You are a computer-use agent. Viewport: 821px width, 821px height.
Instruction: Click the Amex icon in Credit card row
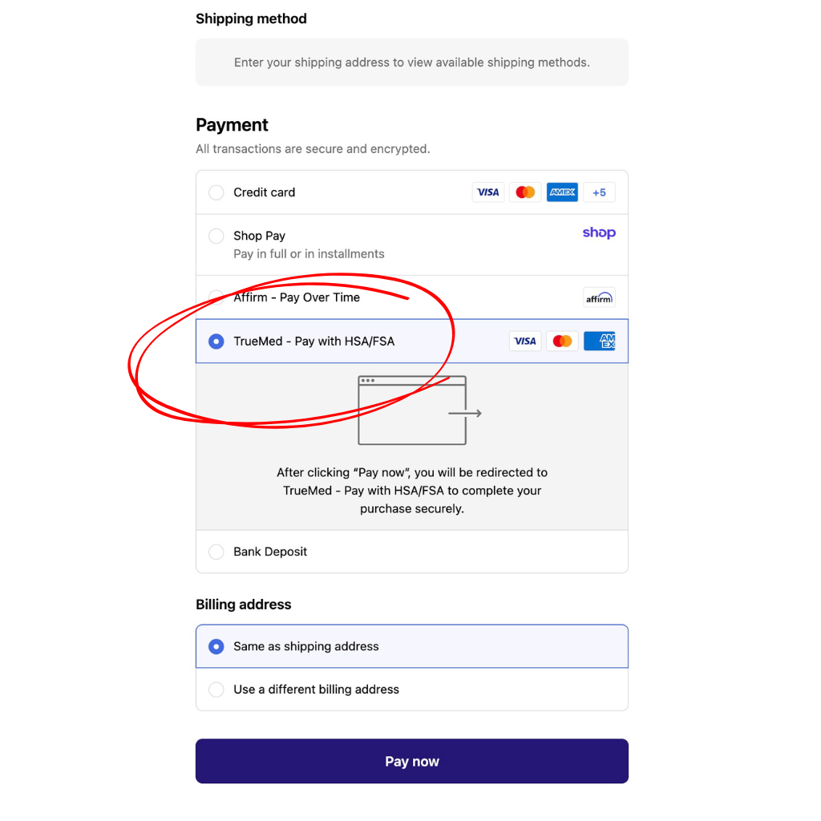click(x=562, y=192)
